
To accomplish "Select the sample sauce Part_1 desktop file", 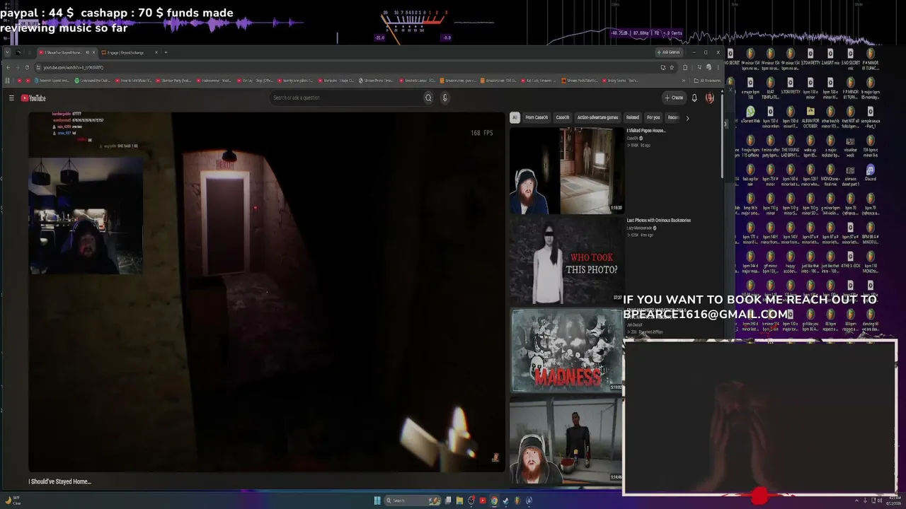I will (870, 118).
